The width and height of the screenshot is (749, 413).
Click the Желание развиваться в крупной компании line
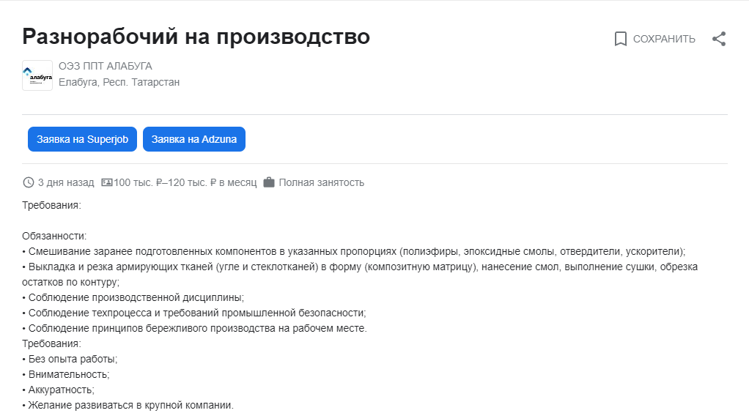click(x=128, y=406)
